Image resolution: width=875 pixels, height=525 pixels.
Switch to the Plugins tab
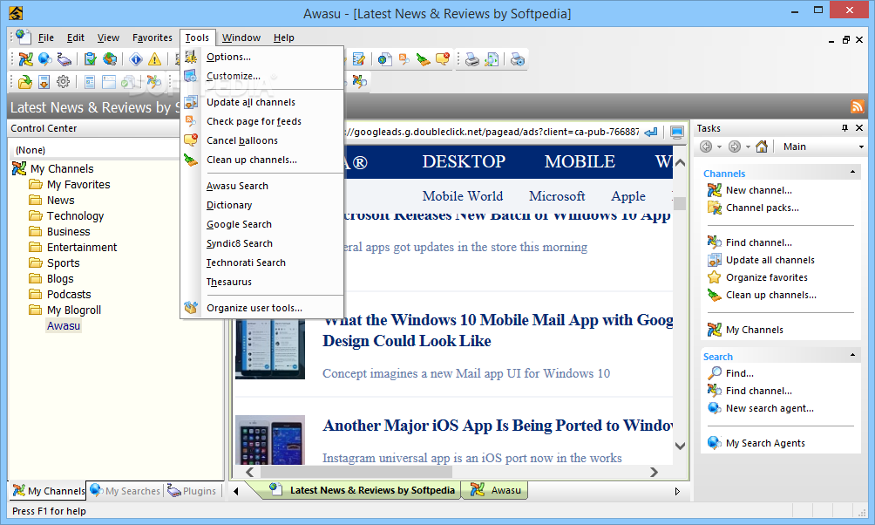[192, 490]
